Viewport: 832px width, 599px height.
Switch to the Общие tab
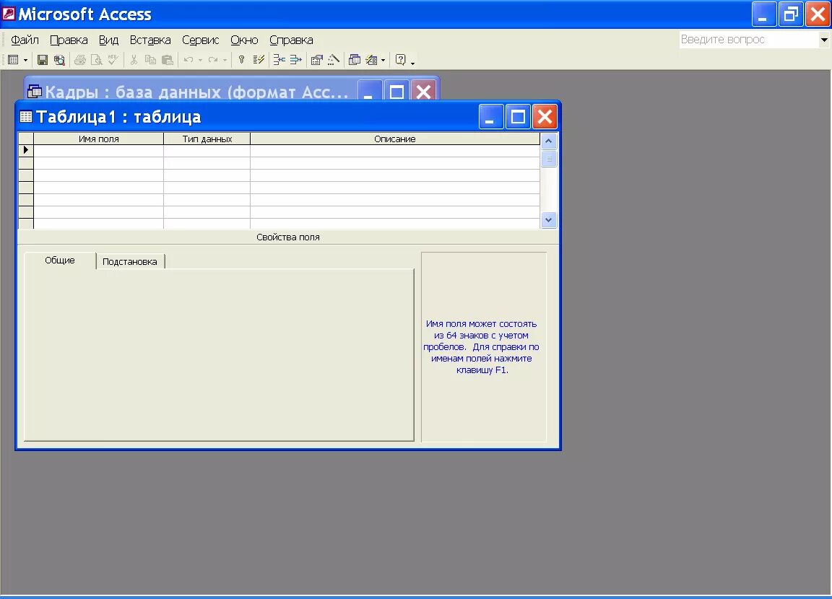tap(60, 261)
